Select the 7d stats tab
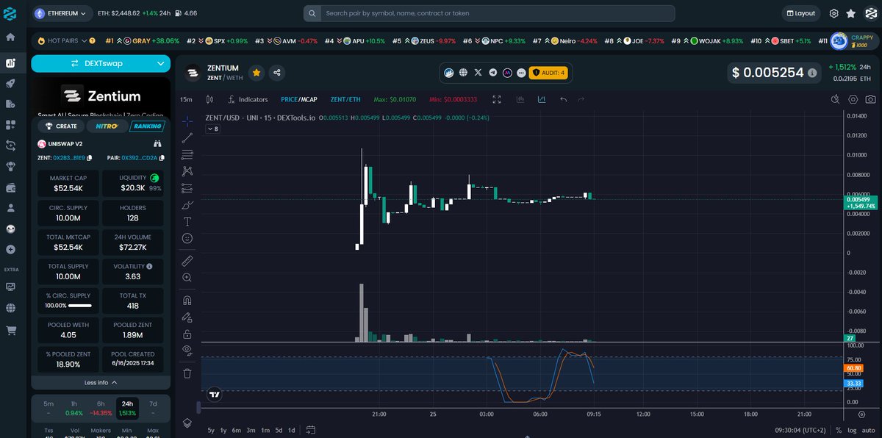The height and width of the screenshot is (438, 882). [153, 408]
